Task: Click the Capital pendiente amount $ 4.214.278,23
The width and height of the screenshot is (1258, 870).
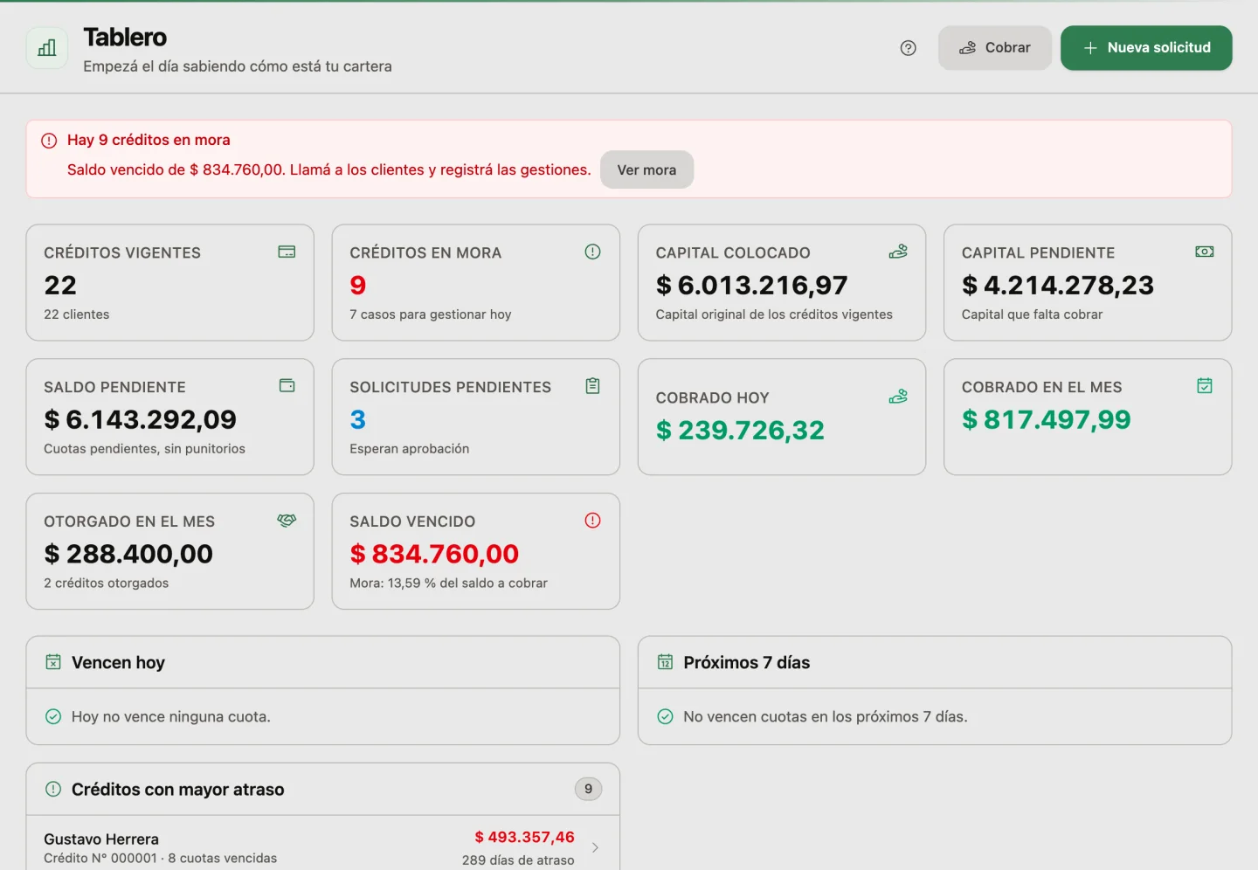Action: [x=1058, y=285]
